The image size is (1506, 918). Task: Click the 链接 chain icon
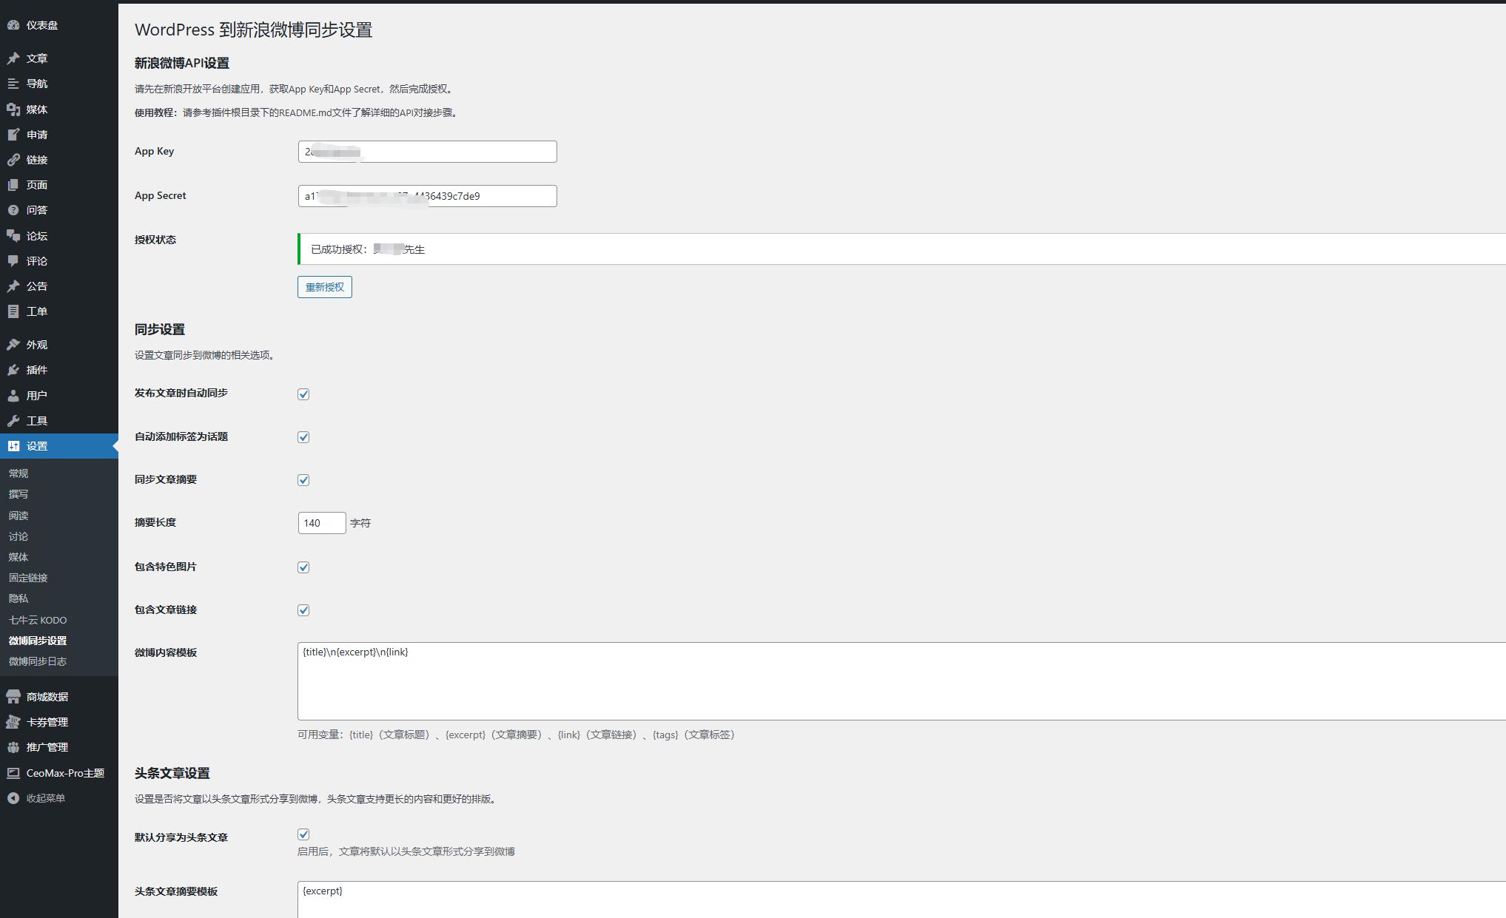pyautogui.click(x=13, y=160)
